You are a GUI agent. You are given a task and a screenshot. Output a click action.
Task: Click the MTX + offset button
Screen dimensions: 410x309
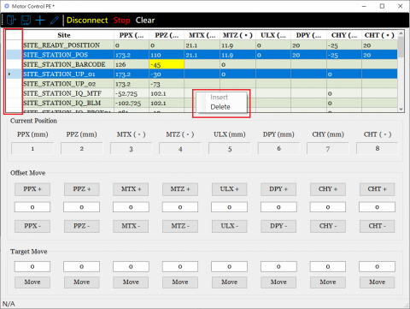pos(131,189)
